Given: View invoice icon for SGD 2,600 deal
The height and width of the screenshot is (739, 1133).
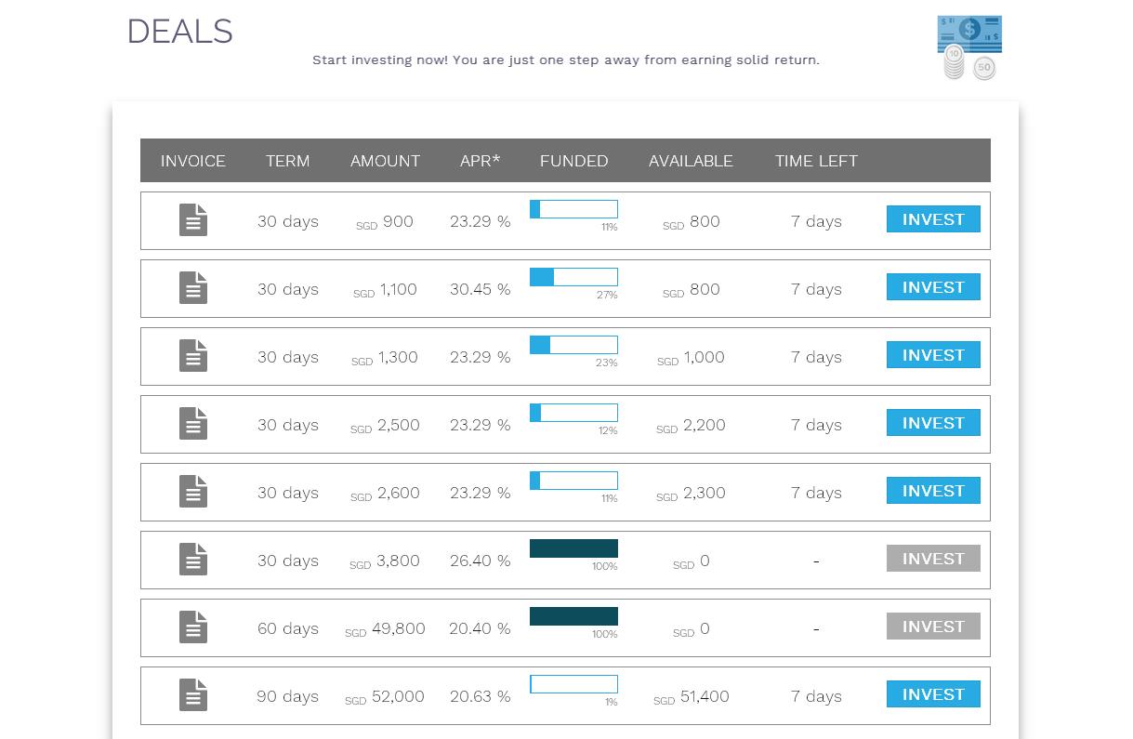Looking at the screenshot, I should pyautogui.click(x=193, y=492).
